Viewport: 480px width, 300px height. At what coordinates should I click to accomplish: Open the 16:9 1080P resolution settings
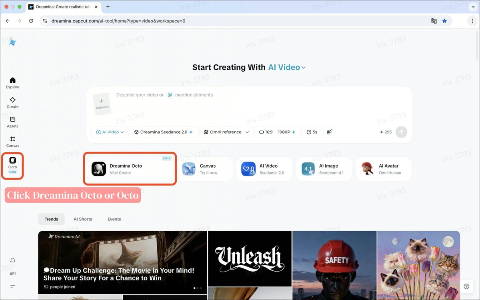pos(277,132)
